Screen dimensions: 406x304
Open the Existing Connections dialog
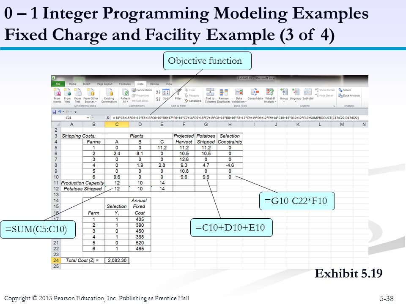point(109,96)
